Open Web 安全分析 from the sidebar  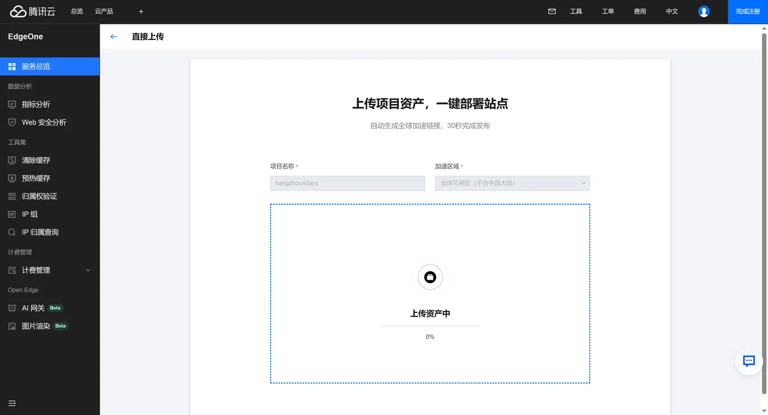tap(44, 122)
